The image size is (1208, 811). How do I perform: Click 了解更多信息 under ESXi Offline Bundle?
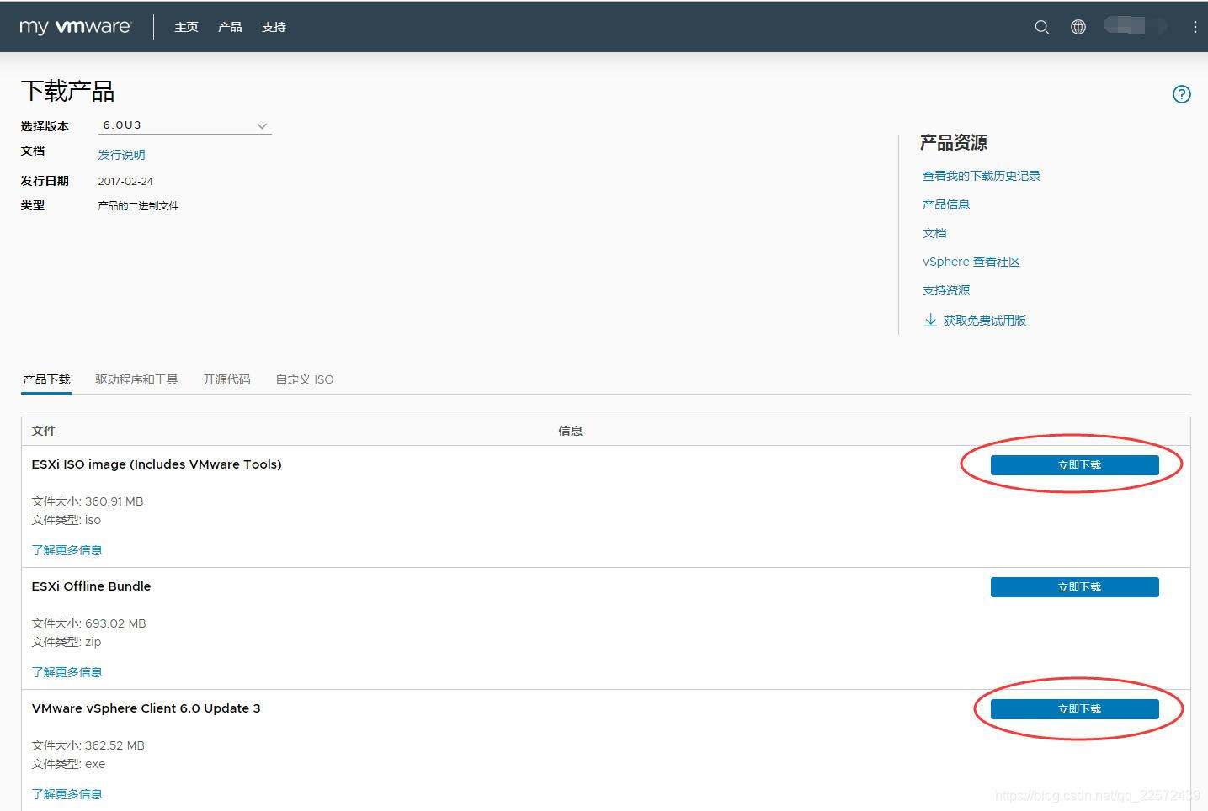tap(67, 672)
